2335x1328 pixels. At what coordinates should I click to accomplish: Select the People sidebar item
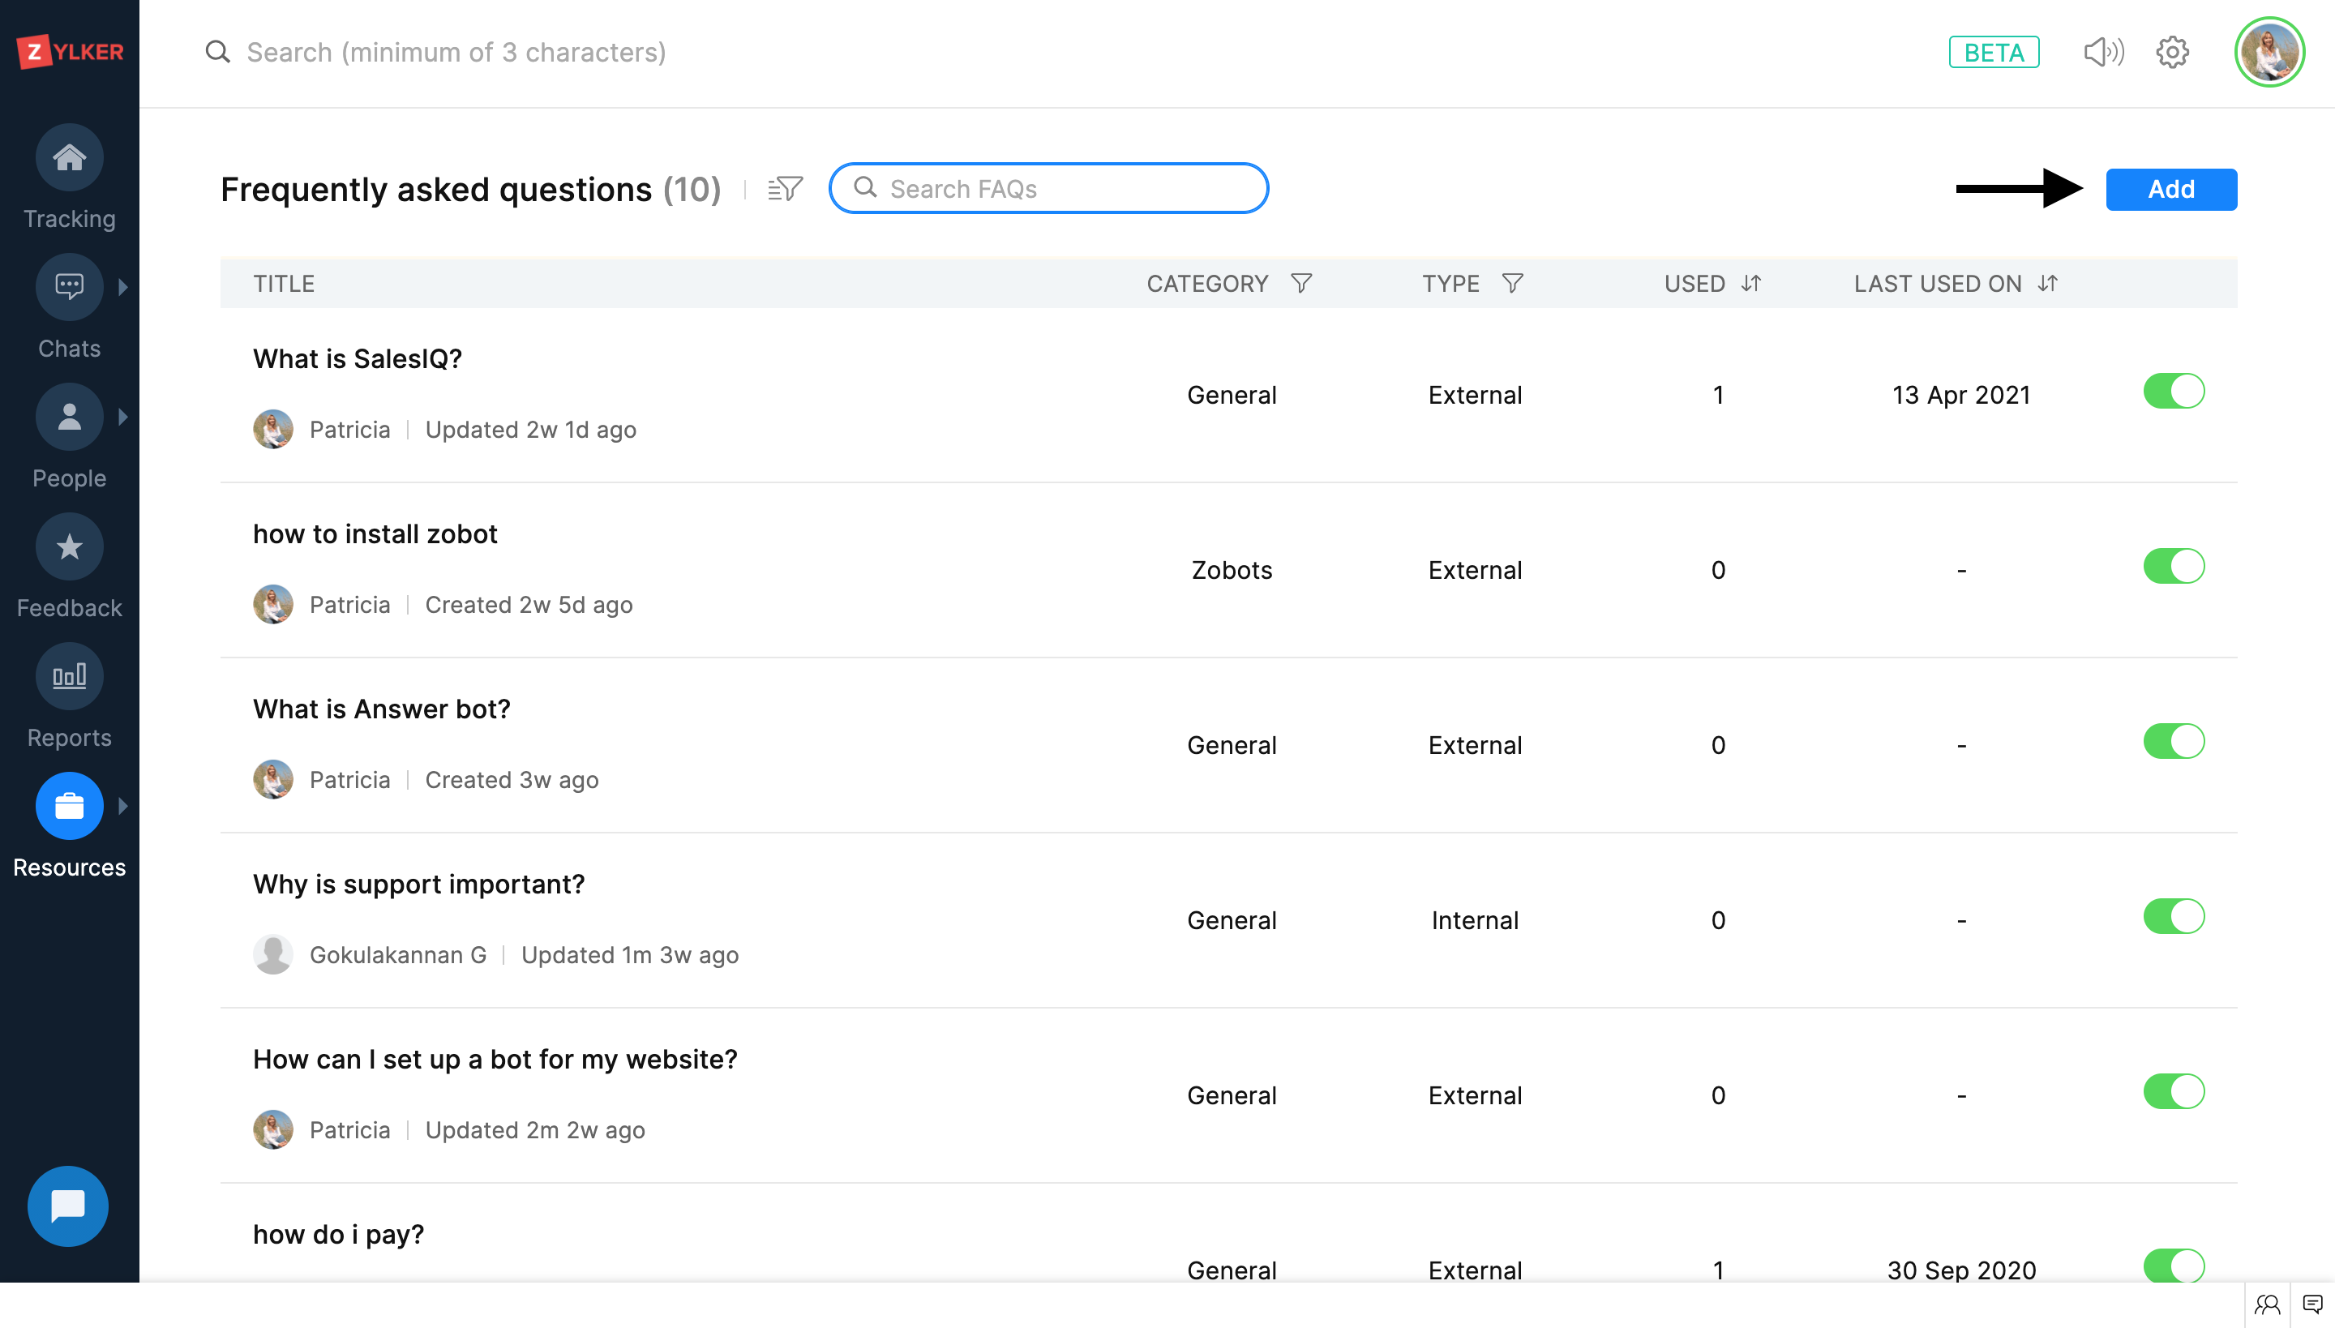pyautogui.click(x=68, y=418)
